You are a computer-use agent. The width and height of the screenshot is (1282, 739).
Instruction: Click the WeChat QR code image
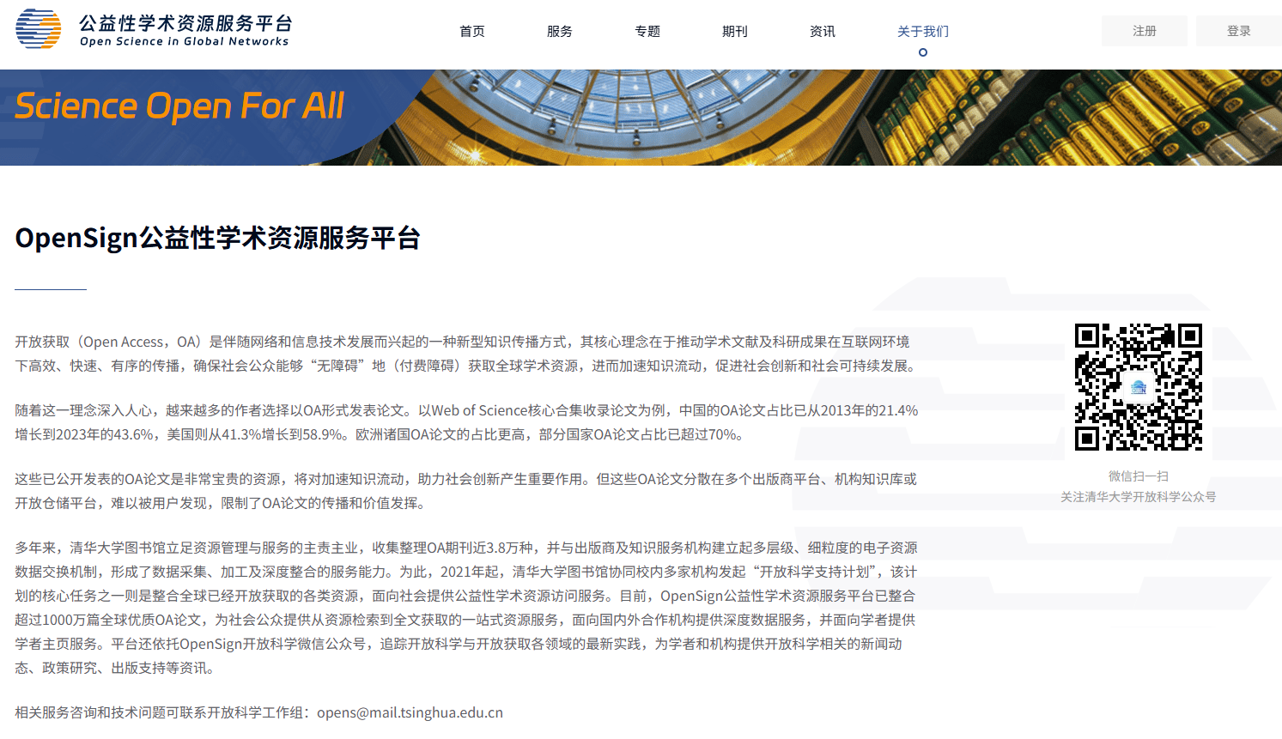tap(1139, 387)
